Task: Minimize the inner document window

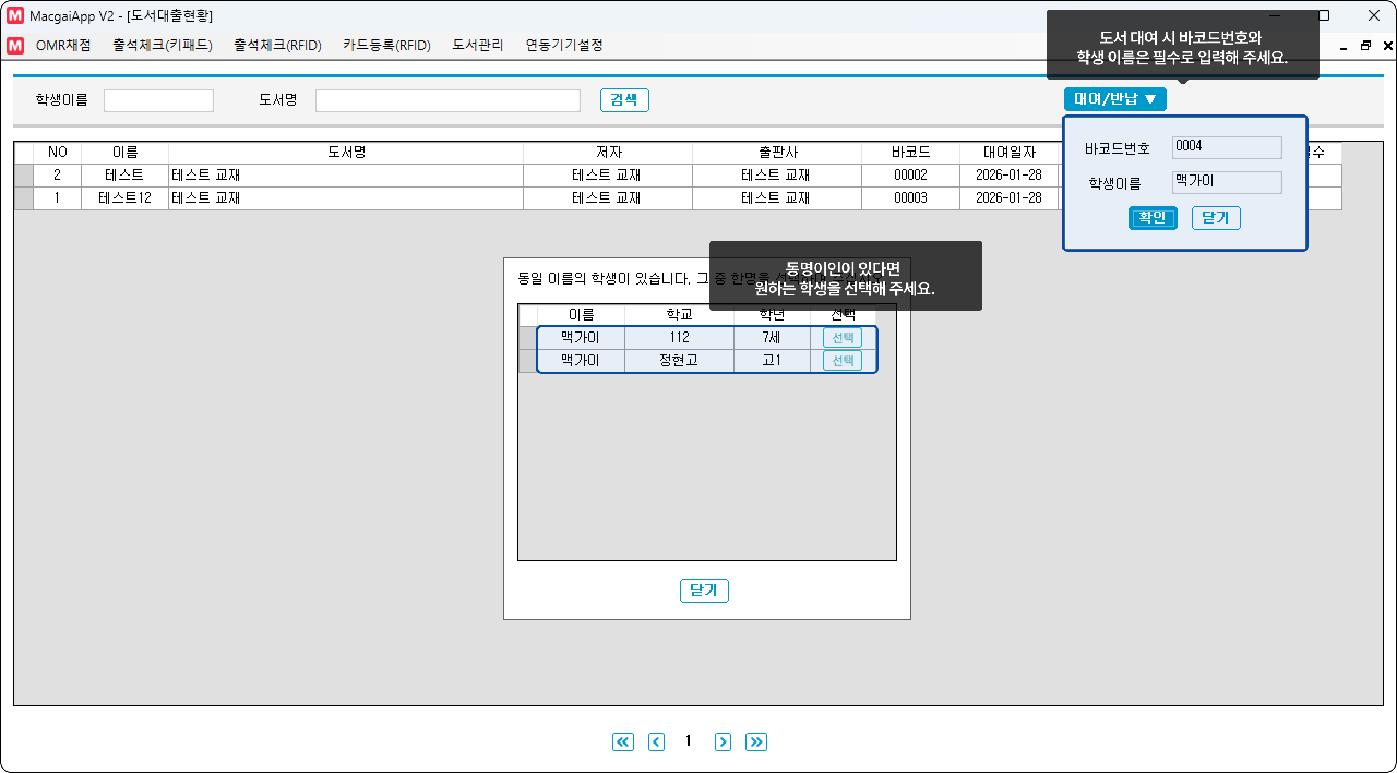Action: [1344, 47]
